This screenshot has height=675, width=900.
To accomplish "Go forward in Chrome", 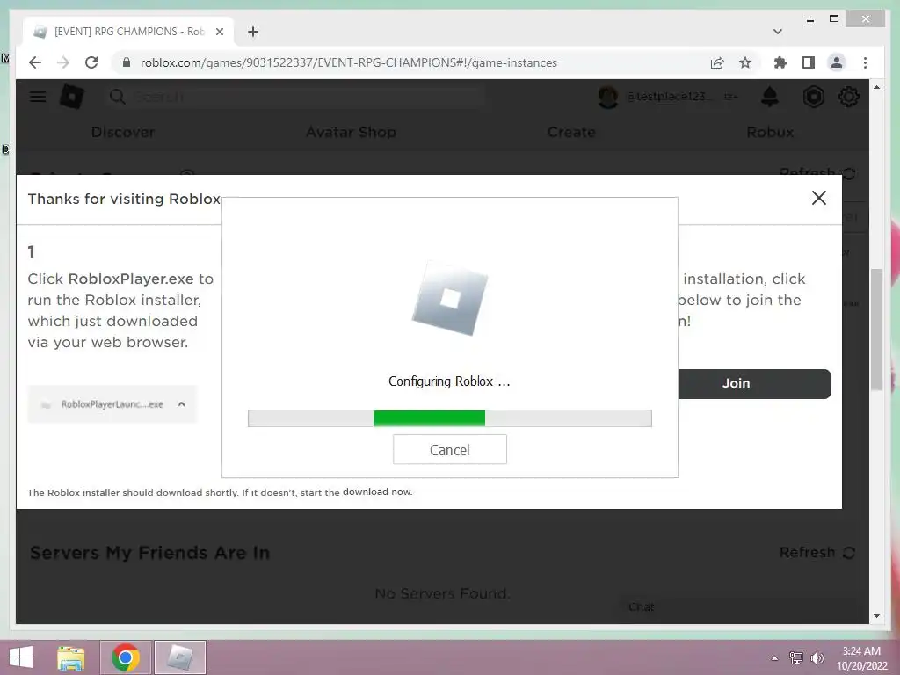I will pos(63,62).
